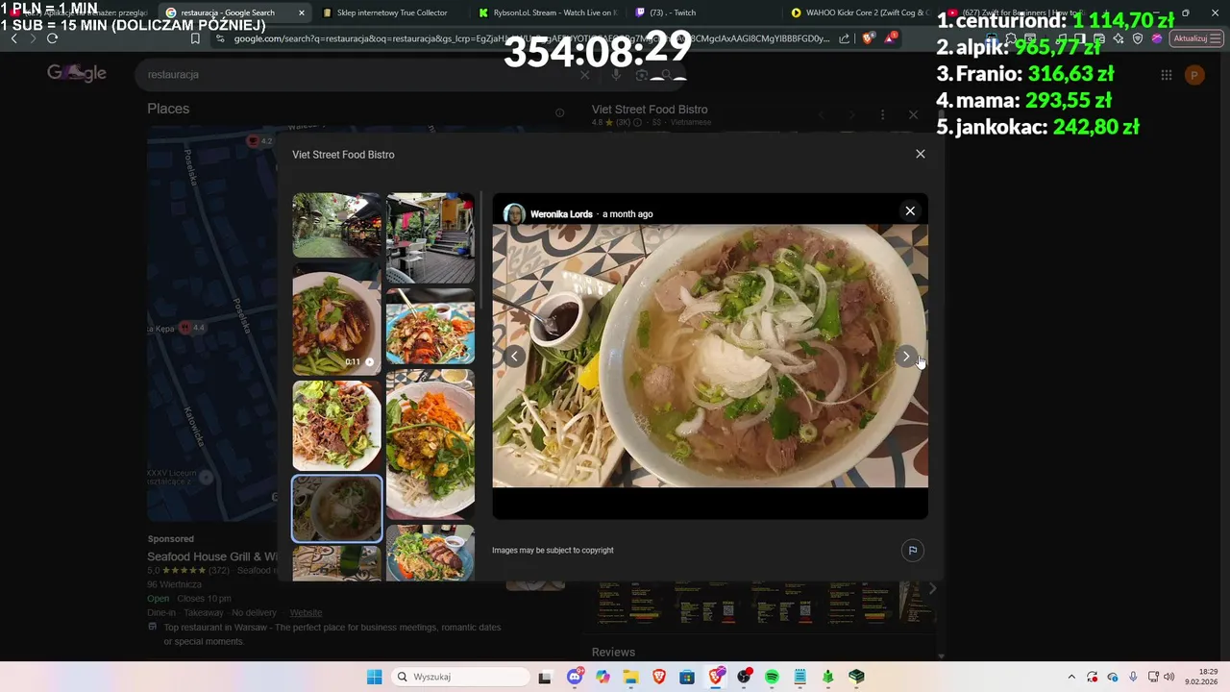Click the Google logo

click(x=77, y=74)
